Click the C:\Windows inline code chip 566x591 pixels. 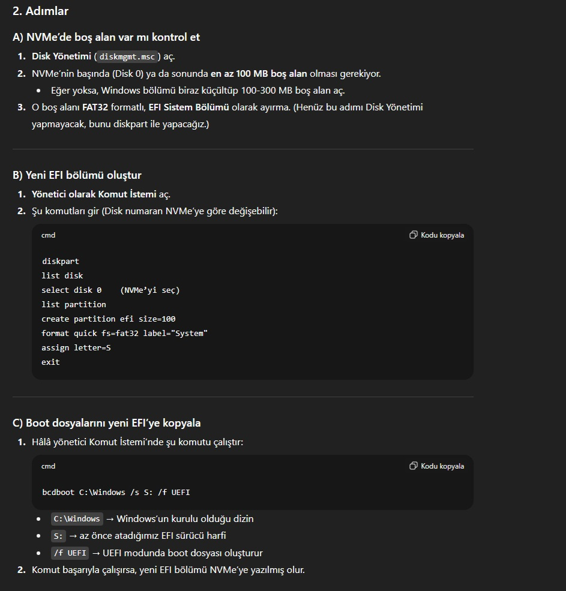77,519
